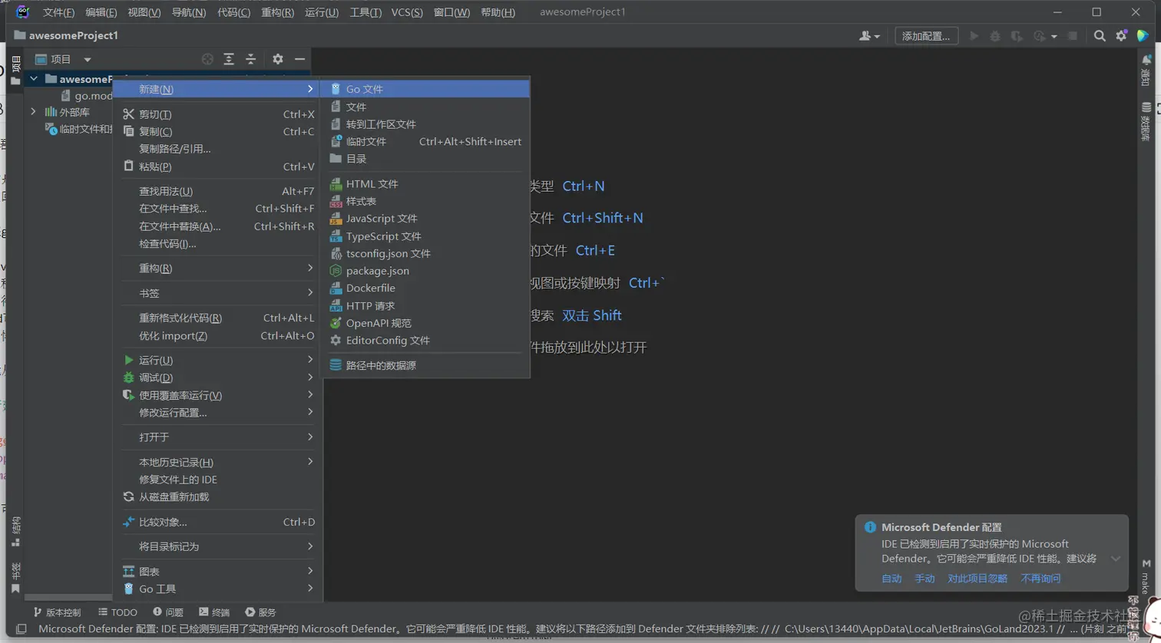Open the user account icon dropdown
The width and height of the screenshot is (1161, 643).
(x=869, y=36)
